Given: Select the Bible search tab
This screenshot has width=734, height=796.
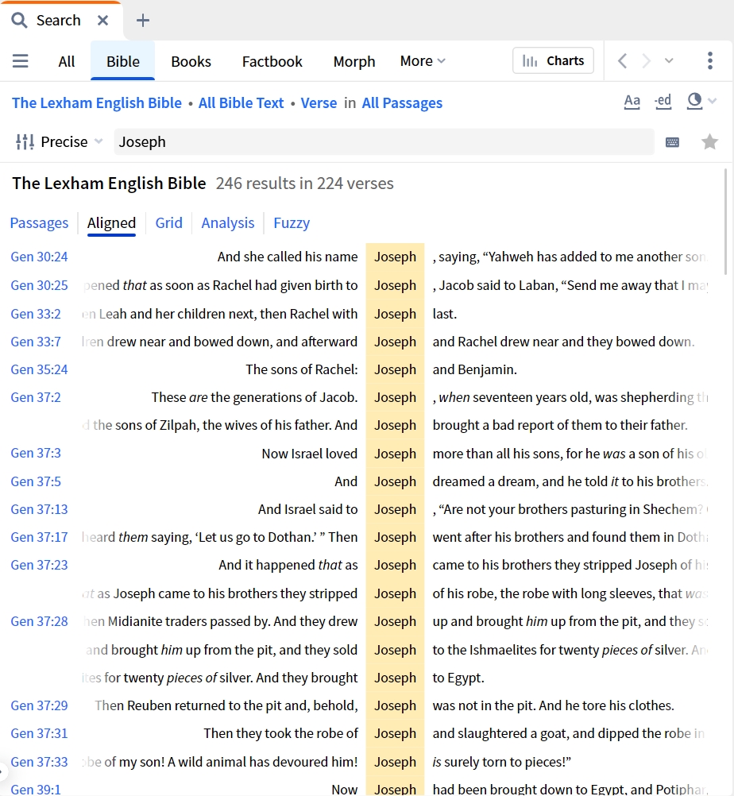Looking at the screenshot, I should 123,61.
